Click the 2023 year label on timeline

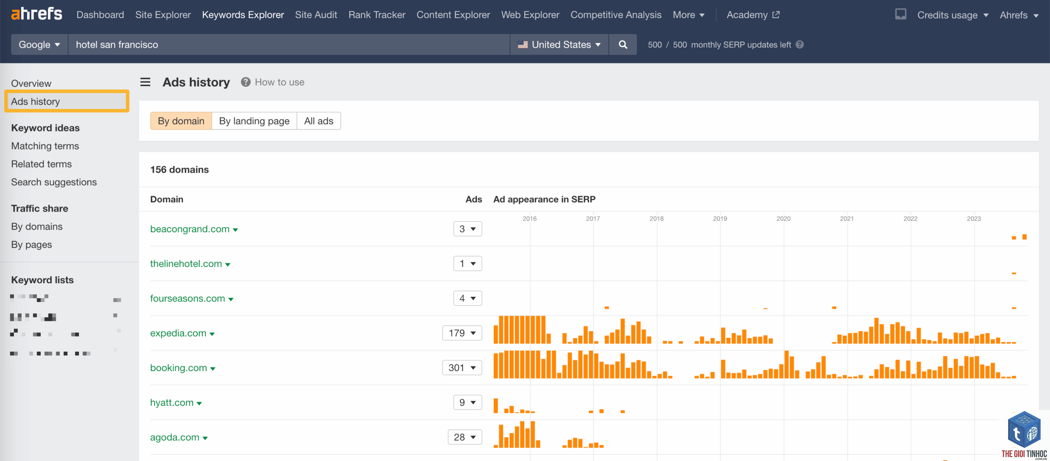pos(974,219)
